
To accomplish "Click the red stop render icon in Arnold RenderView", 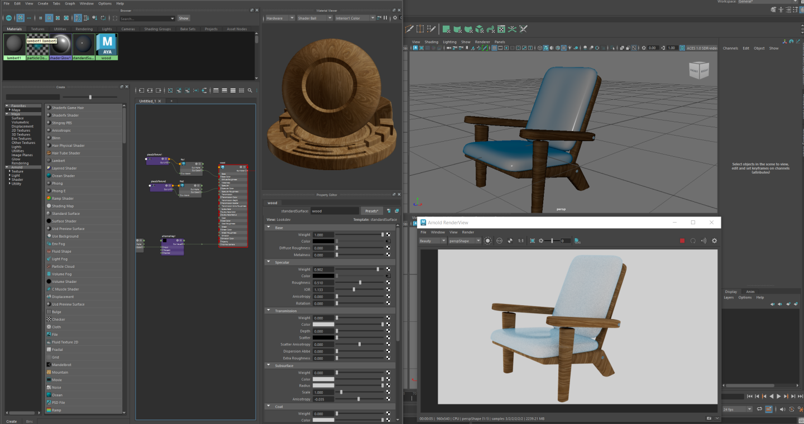I will 682,241.
